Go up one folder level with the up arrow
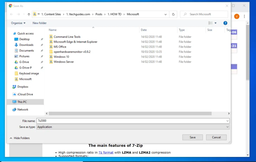Viewport: 256px width, 162px height. point(29,14)
